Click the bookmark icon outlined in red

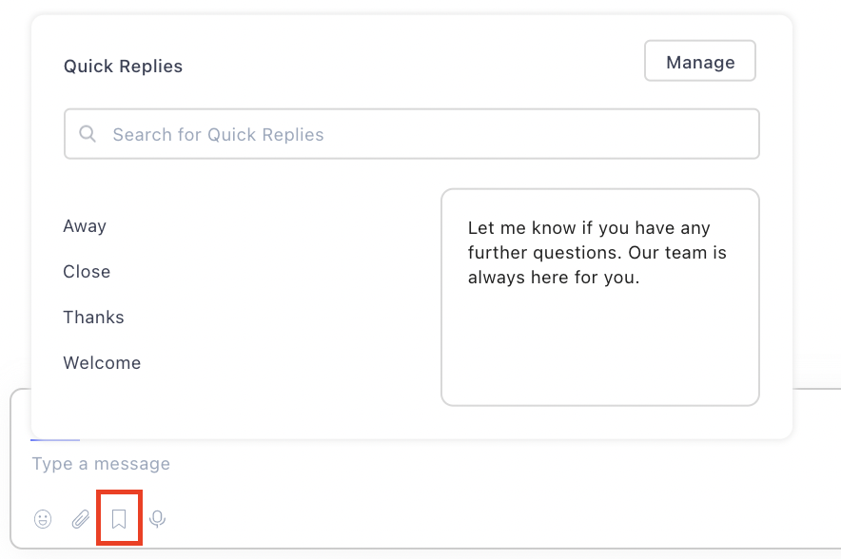pyautogui.click(x=119, y=519)
